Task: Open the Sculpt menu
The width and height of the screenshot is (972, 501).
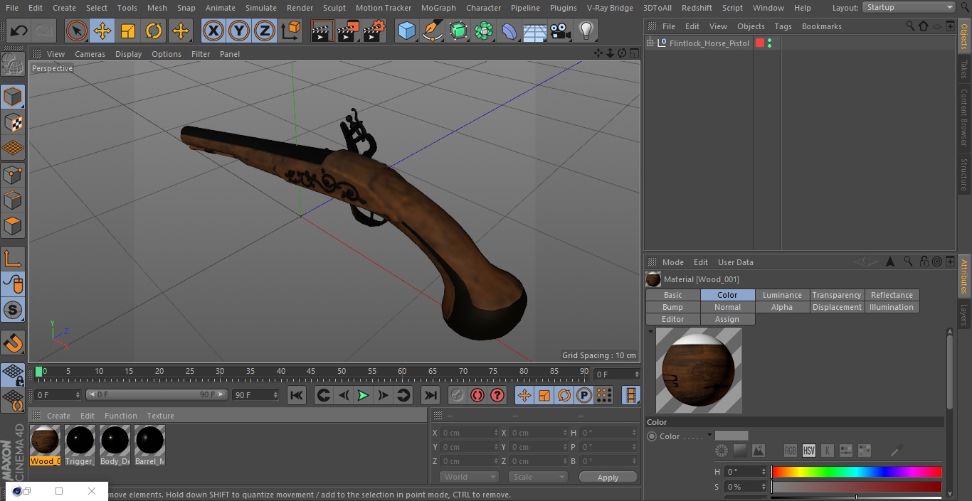Action: [334, 8]
